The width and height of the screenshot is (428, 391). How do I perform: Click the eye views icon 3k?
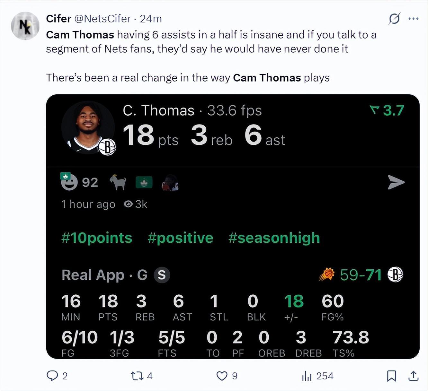(x=128, y=204)
